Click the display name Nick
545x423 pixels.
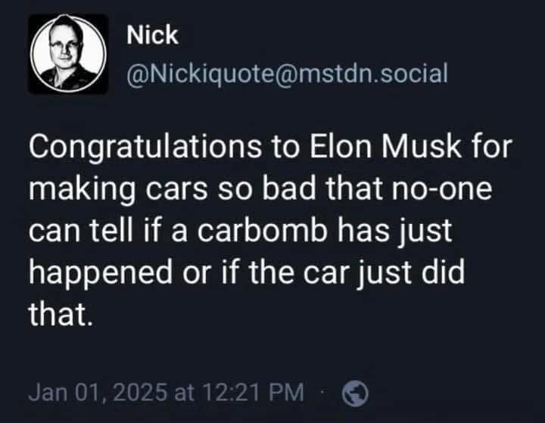pyautogui.click(x=152, y=34)
